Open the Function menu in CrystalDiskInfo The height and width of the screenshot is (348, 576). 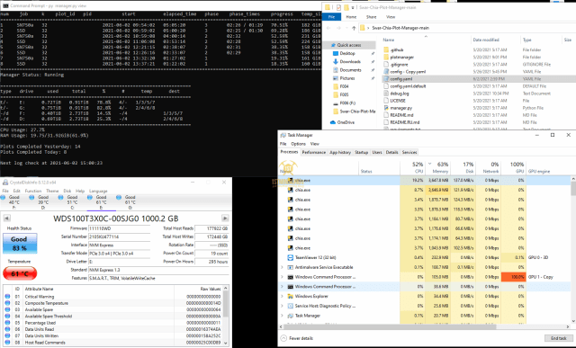(x=33, y=191)
